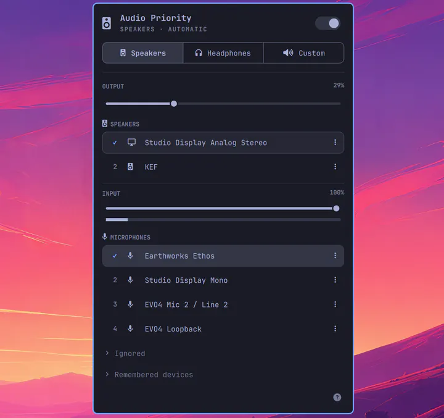The height and width of the screenshot is (418, 444).
Task: Expand the Ignored devices section
Action: coord(125,353)
